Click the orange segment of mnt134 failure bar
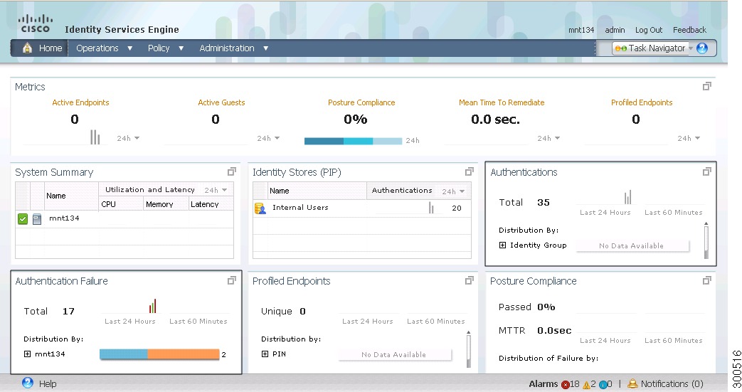 click(184, 354)
